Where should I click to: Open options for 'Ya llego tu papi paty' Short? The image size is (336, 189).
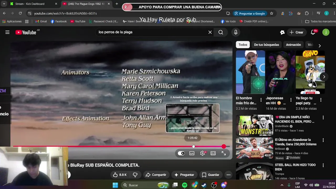coord(321,100)
